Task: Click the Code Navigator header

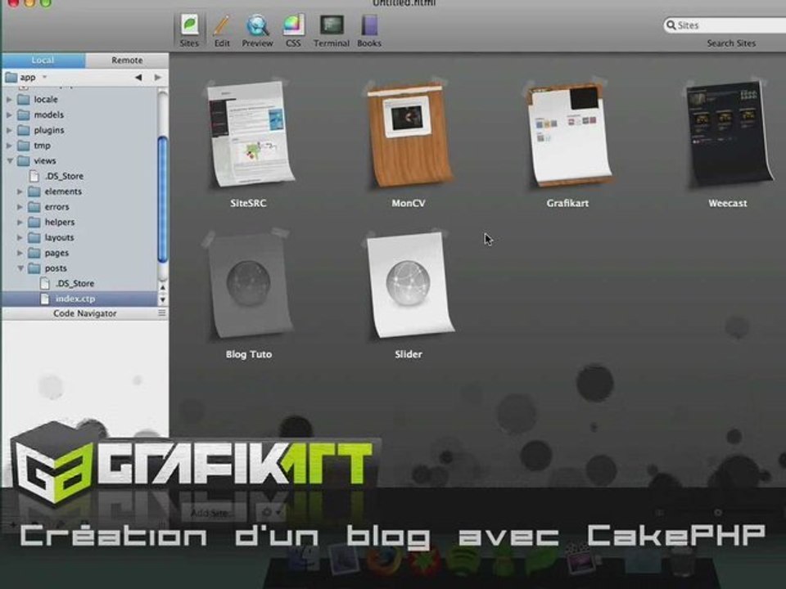Action: (84, 313)
